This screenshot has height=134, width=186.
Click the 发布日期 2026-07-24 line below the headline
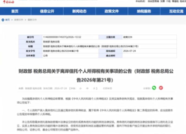click(55, 88)
